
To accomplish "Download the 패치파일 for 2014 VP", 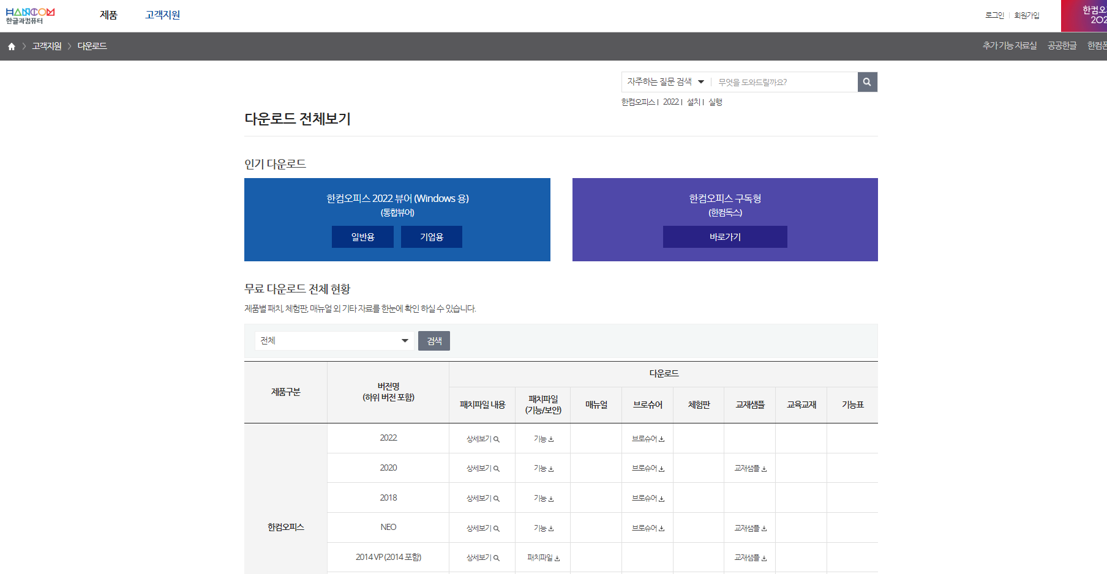I will (x=542, y=557).
